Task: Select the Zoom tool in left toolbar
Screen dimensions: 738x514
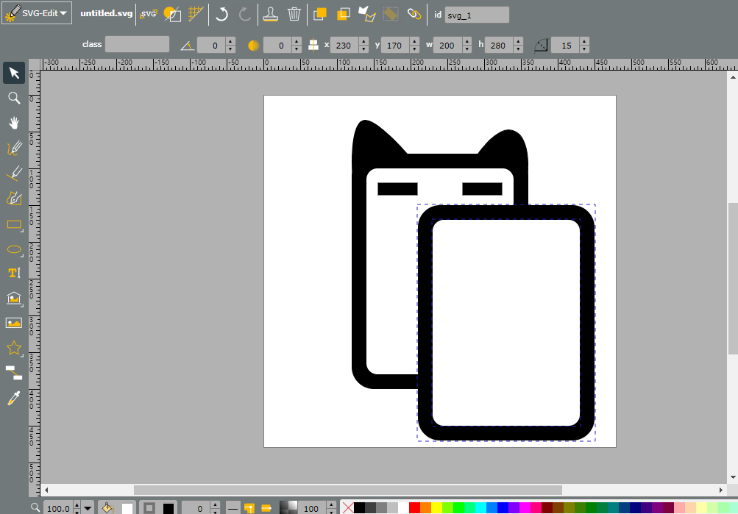Action: point(14,98)
